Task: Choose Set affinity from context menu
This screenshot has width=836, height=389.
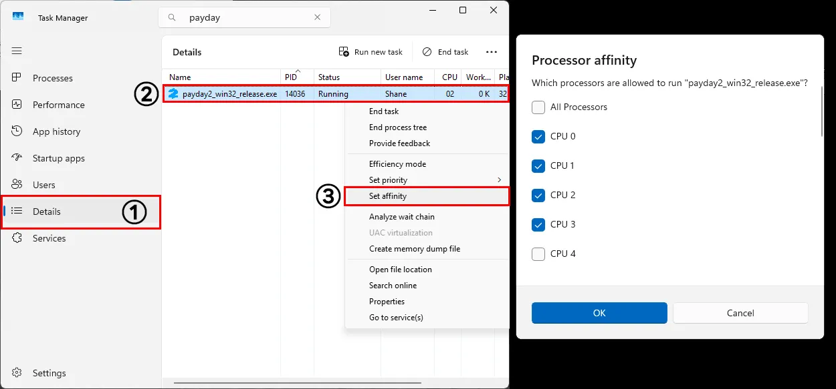Action: point(388,196)
